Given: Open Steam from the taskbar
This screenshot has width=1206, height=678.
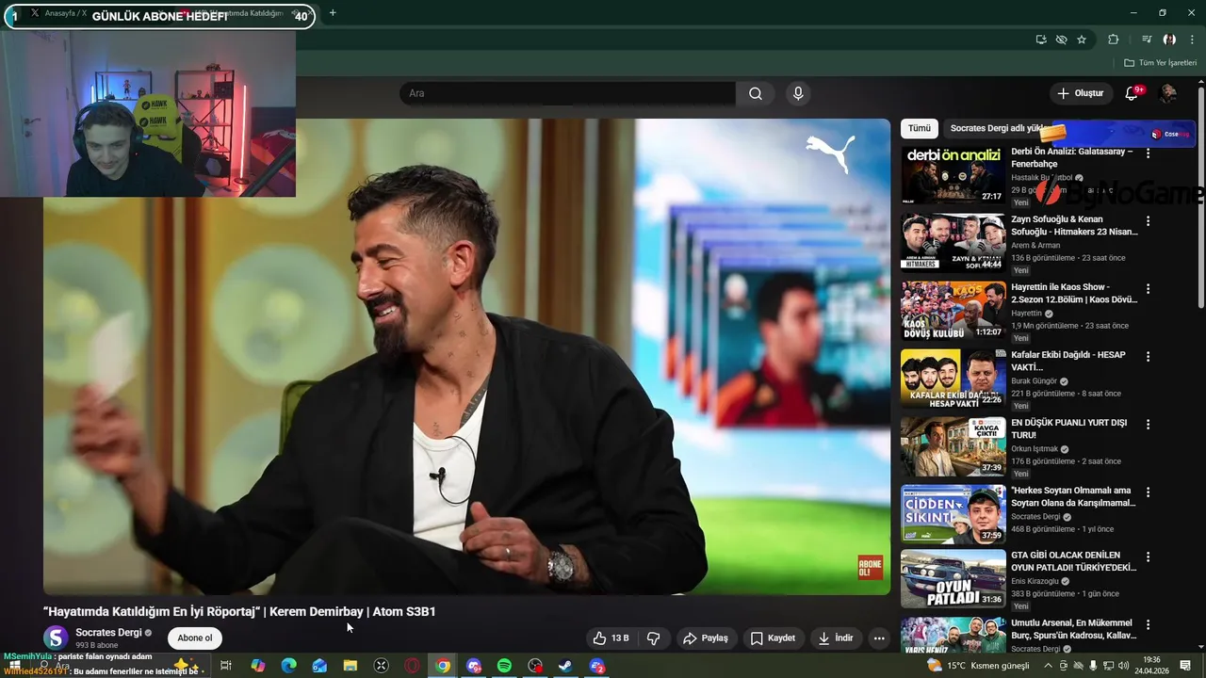Looking at the screenshot, I should click(x=565, y=666).
